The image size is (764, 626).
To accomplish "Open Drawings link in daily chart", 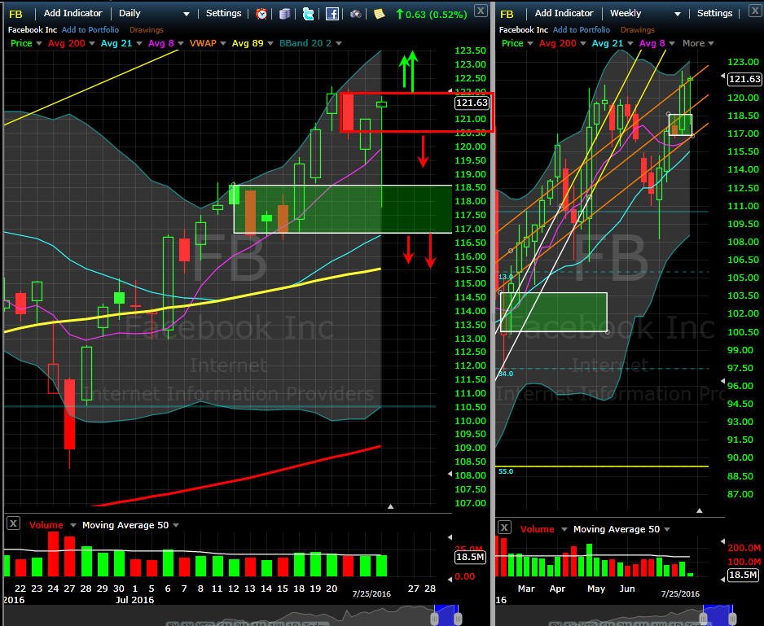I will coord(146,30).
